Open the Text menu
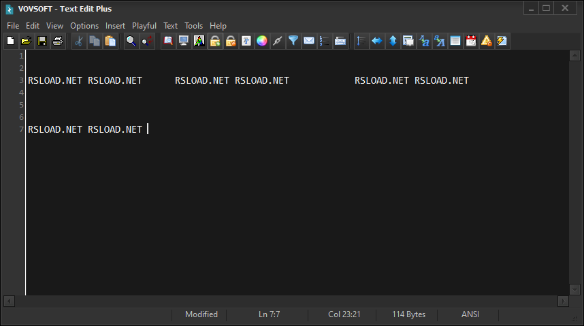The image size is (584, 326). click(170, 26)
